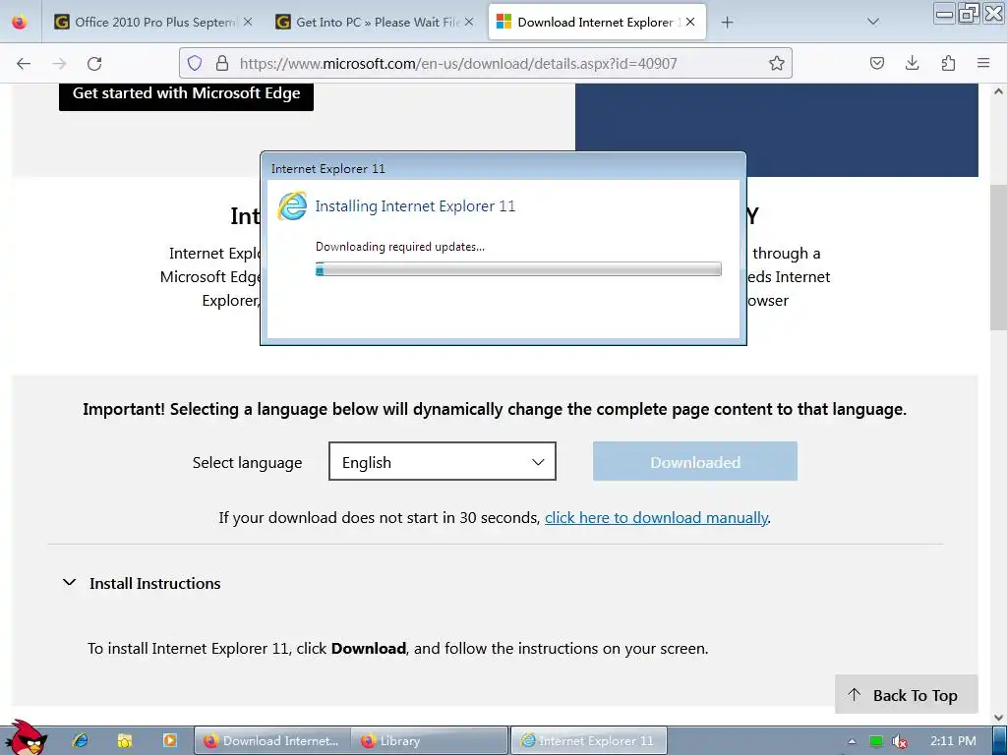Switch to Download Internet taskbar Firefox window
This screenshot has height=755, width=1007.
(272, 741)
